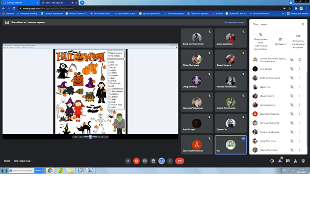Screen dimensions: 310x206
Task: Click muted mic icon beside Dasha Timchenko row
Action: [x=292, y=150]
